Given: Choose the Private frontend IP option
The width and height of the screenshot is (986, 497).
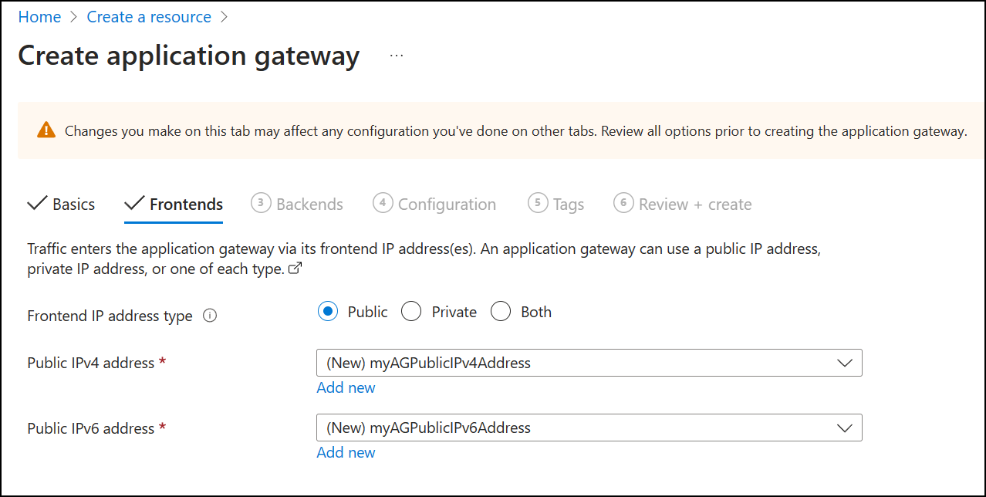Looking at the screenshot, I should [411, 311].
